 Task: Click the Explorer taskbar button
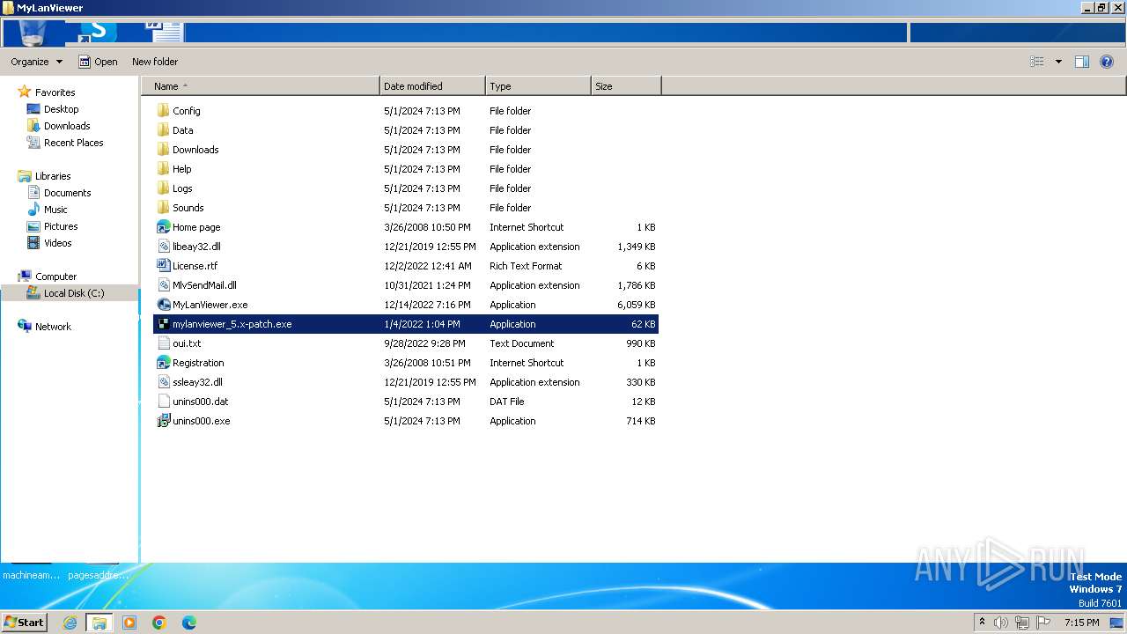tap(99, 623)
